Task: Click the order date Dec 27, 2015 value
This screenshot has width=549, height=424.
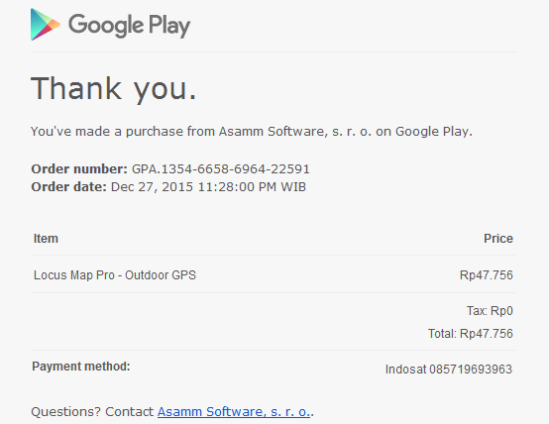Action: pyautogui.click(x=152, y=187)
